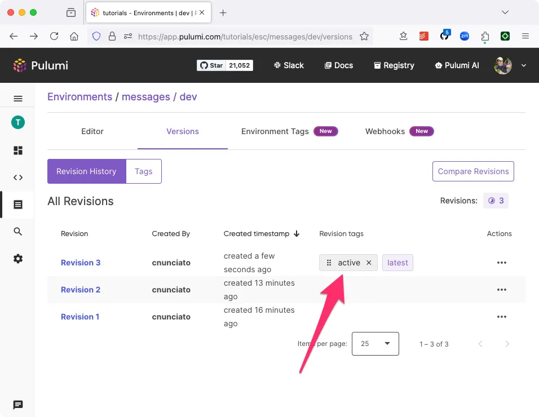Open settings gear in sidebar
This screenshot has height=417, width=539.
pos(18,259)
